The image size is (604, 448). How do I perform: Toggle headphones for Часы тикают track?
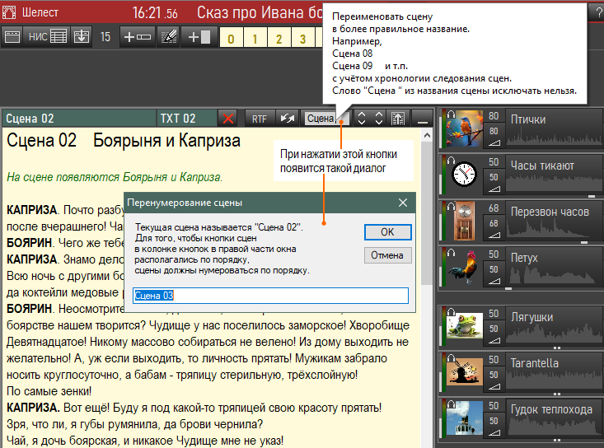coord(451,161)
